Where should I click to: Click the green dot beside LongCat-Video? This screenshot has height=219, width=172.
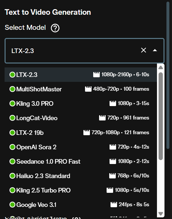pyautogui.click(x=12, y=118)
